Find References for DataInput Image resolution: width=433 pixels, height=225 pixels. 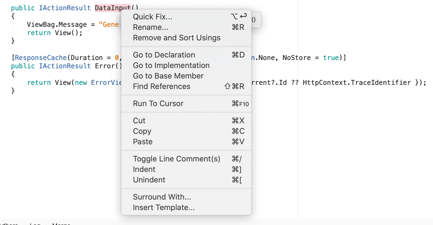(x=162, y=86)
